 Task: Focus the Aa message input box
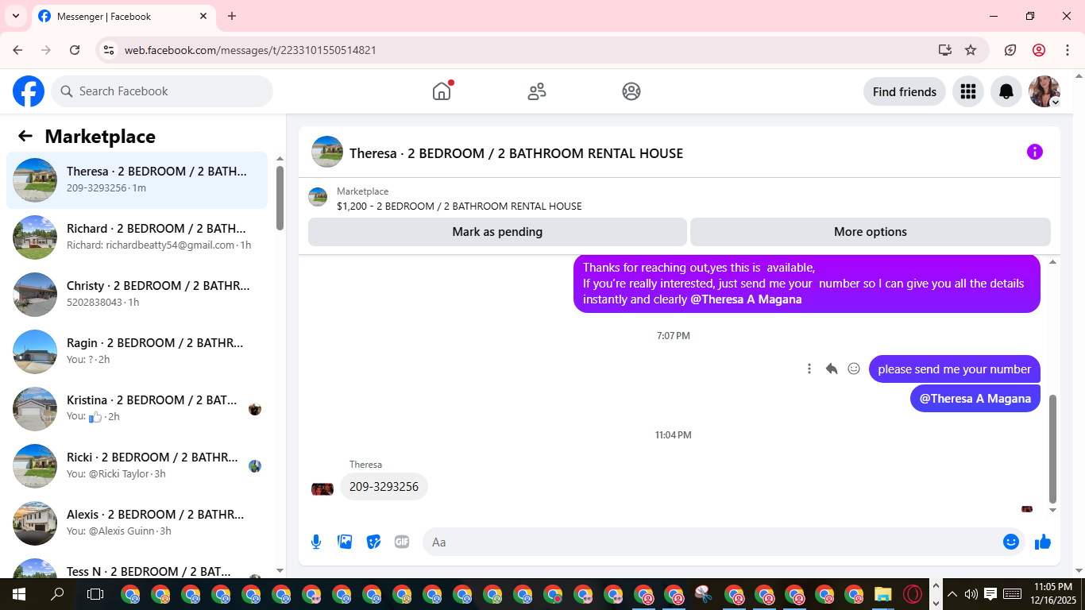coord(724,542)
